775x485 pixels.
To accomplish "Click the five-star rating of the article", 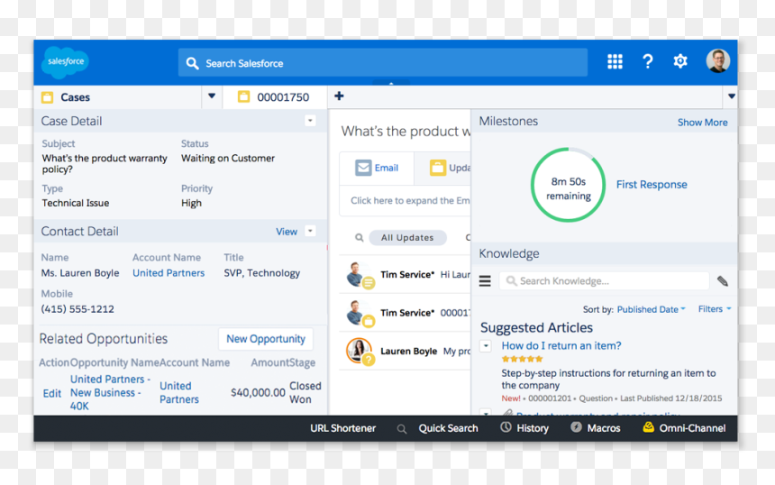I will (522, 359).
